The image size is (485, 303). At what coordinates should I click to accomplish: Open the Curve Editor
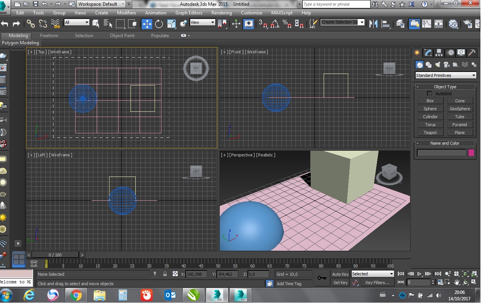click(427, 24)
